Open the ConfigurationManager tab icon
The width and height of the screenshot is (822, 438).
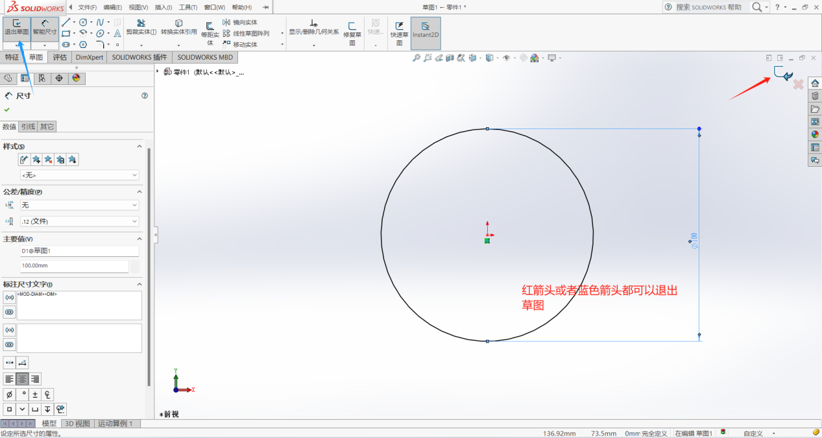pos(42,78)
